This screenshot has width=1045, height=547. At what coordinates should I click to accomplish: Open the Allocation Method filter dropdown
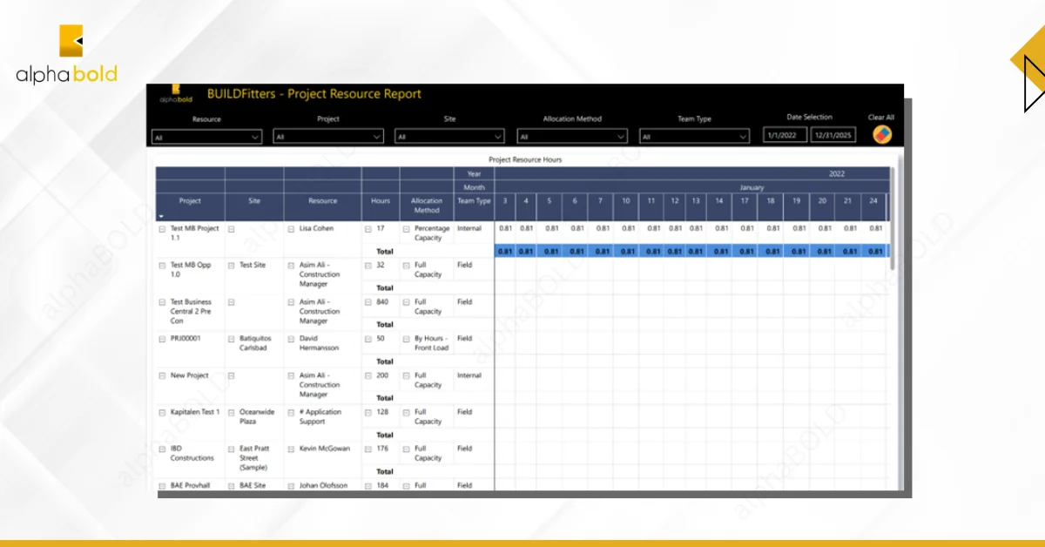click(572, 137)
